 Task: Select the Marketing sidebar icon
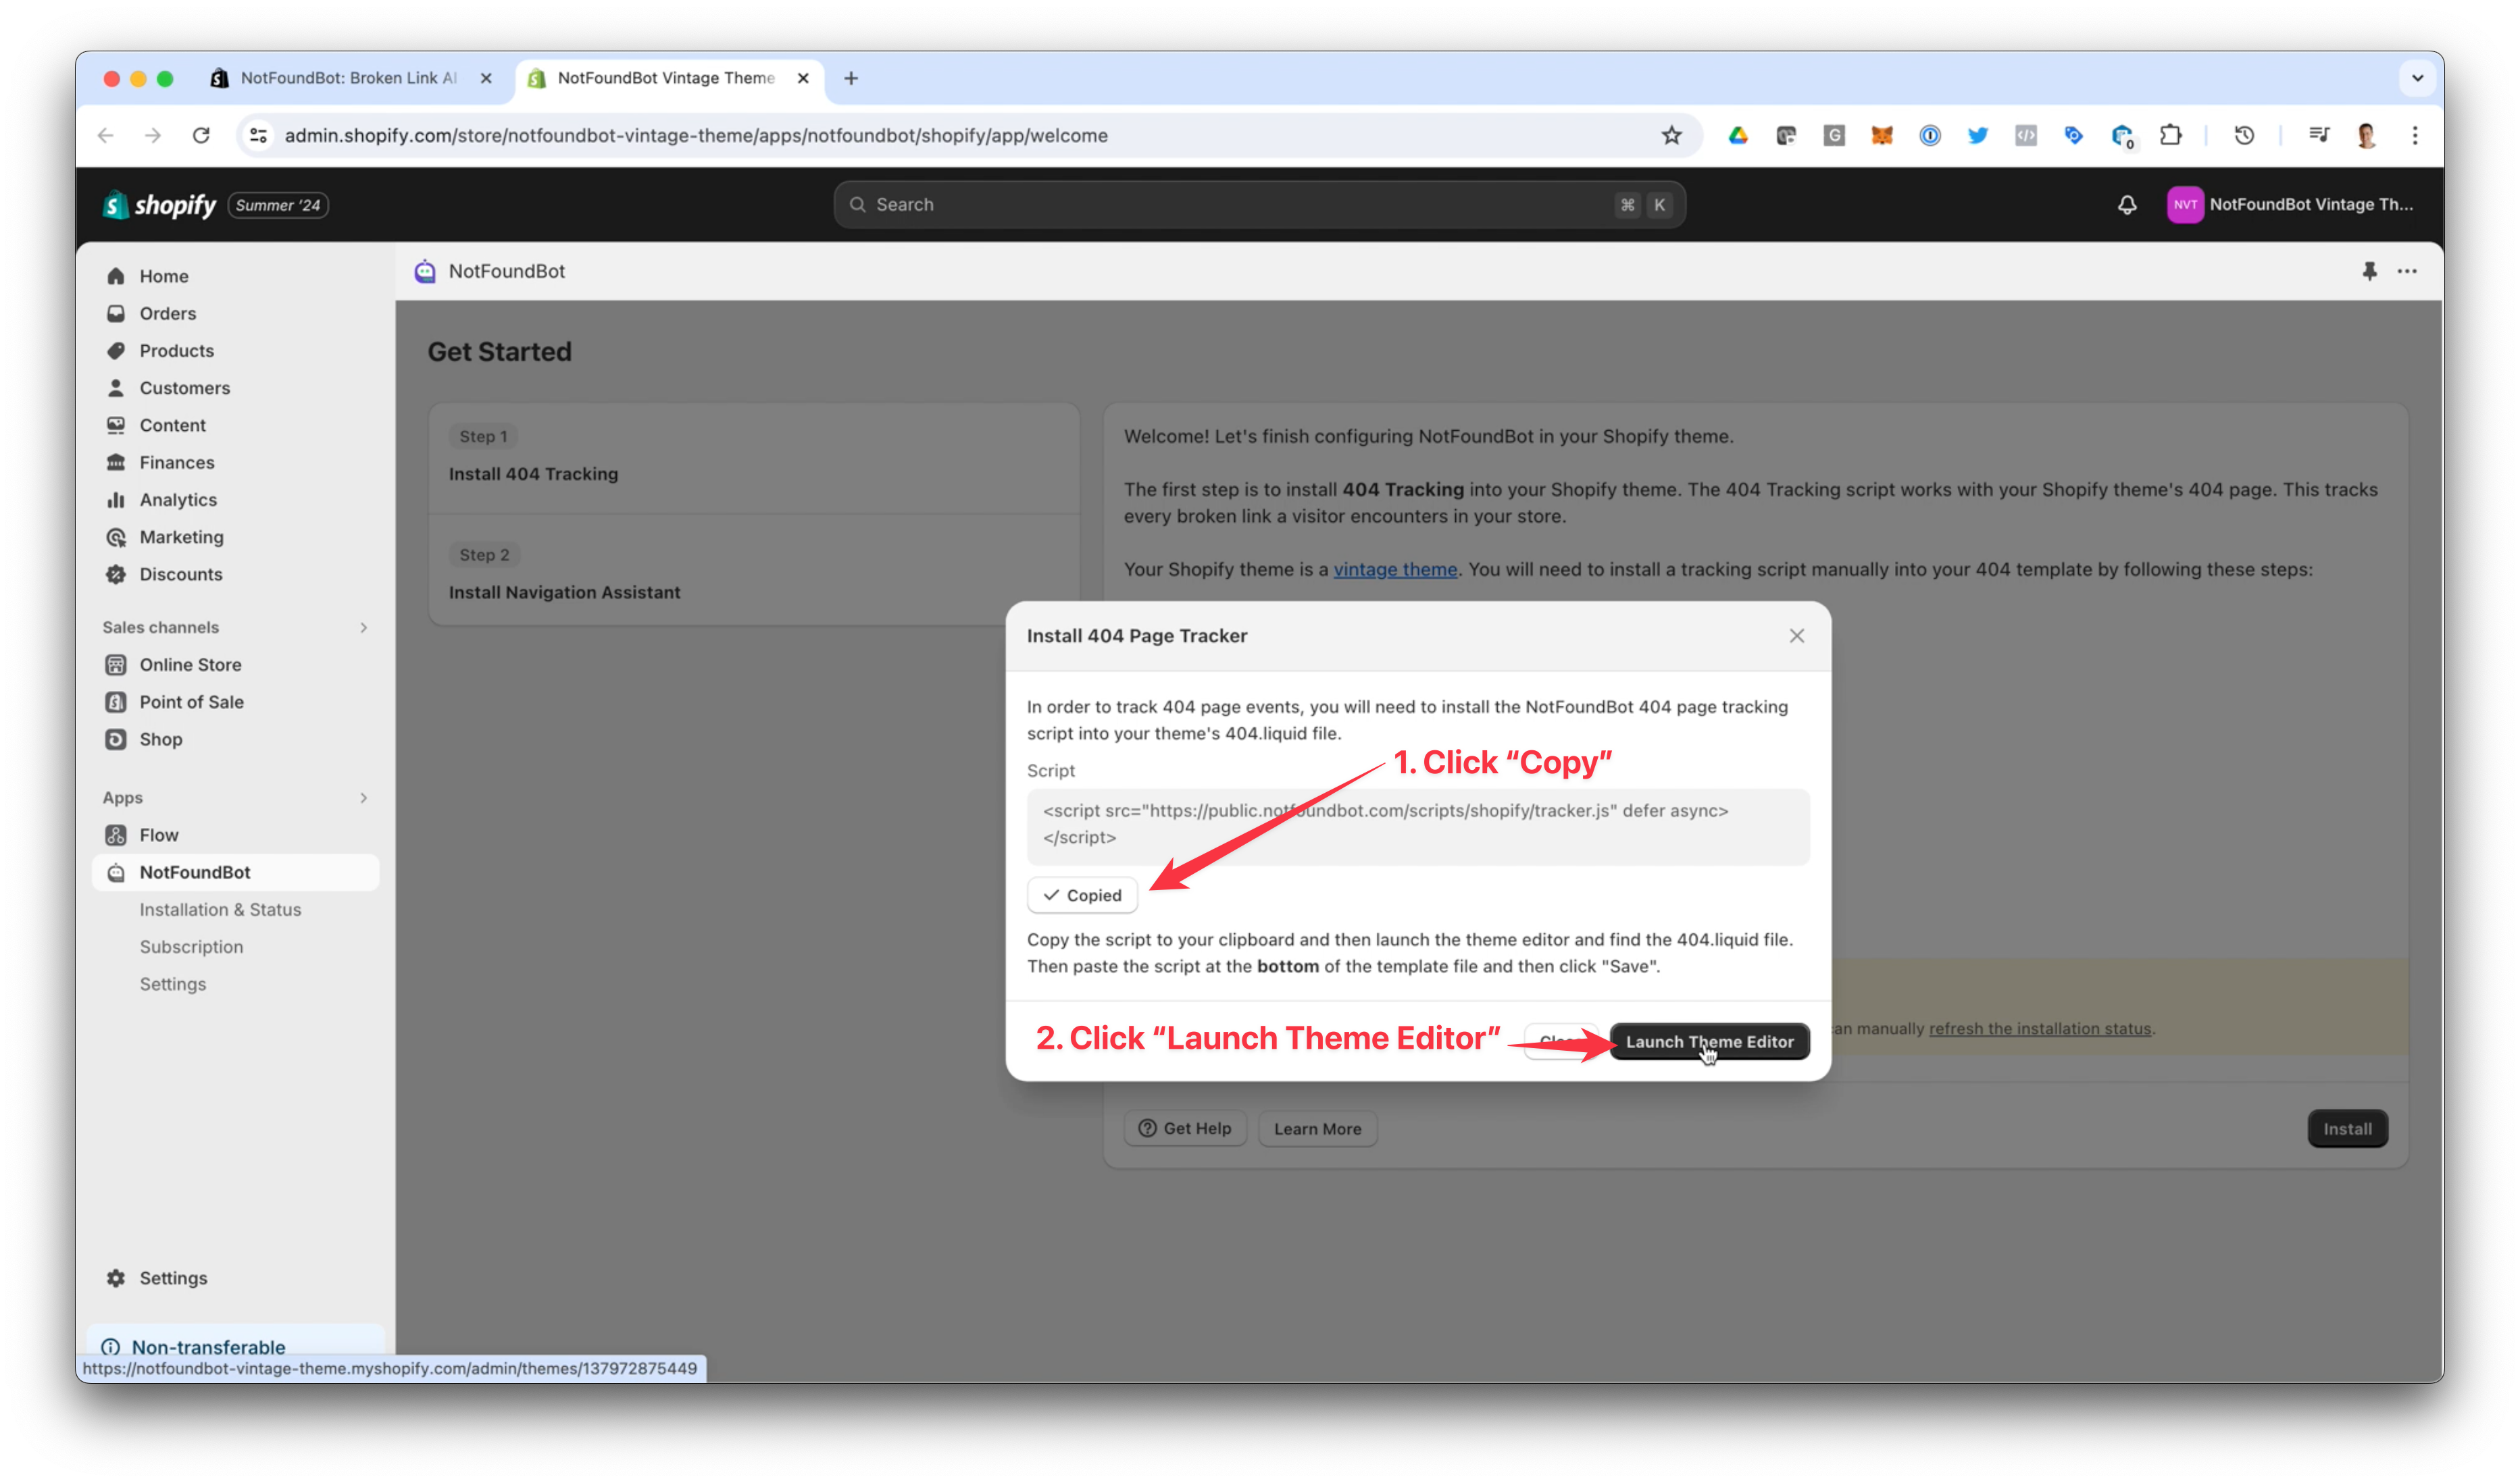pyautogui.click(x=117, y=537)
